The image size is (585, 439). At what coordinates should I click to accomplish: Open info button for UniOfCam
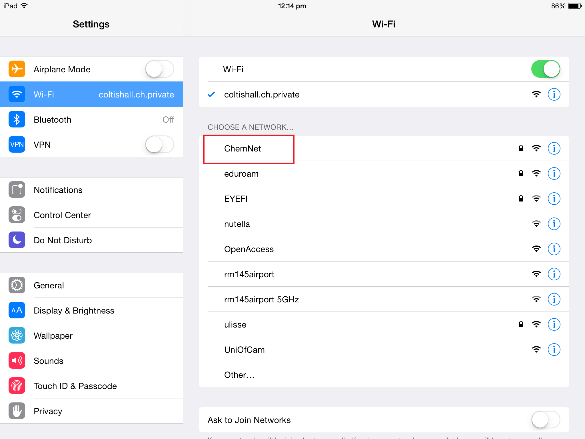click(554, 350)
